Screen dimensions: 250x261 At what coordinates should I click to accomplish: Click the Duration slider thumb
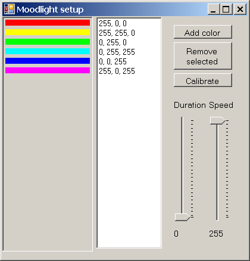[x=183, y=217]
